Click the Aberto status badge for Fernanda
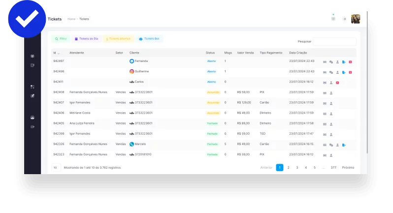Screen dimensions: 393x213 pyautogui.click(x=211, y=61)
